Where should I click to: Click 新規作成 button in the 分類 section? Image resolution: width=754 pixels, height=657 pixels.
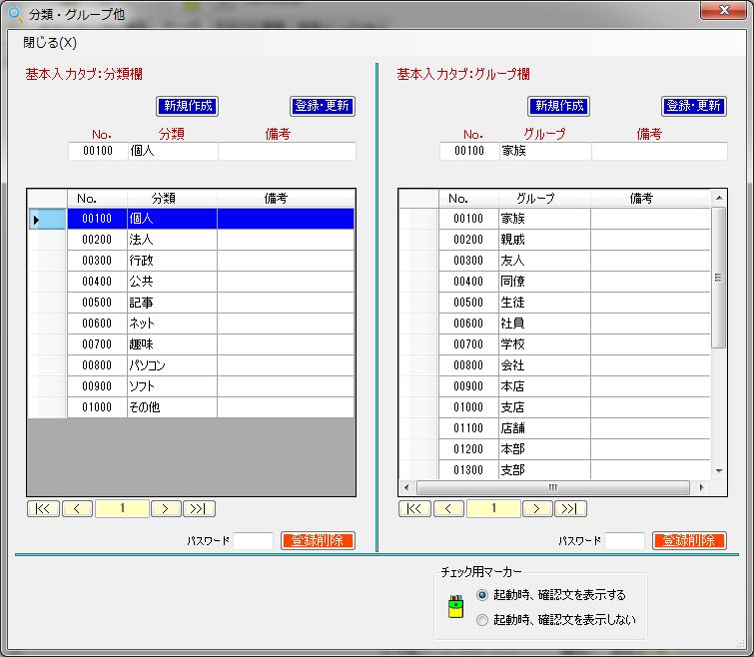187,106
